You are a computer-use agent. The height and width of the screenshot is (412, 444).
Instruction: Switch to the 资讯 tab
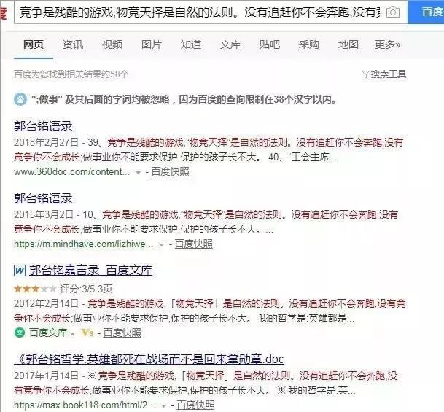tap(73, 44)
